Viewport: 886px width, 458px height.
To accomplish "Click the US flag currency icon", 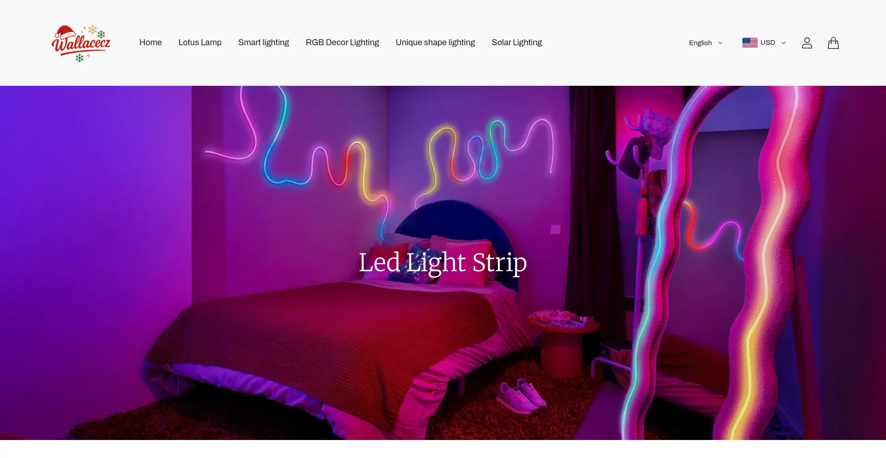I will tap(750, 42).
